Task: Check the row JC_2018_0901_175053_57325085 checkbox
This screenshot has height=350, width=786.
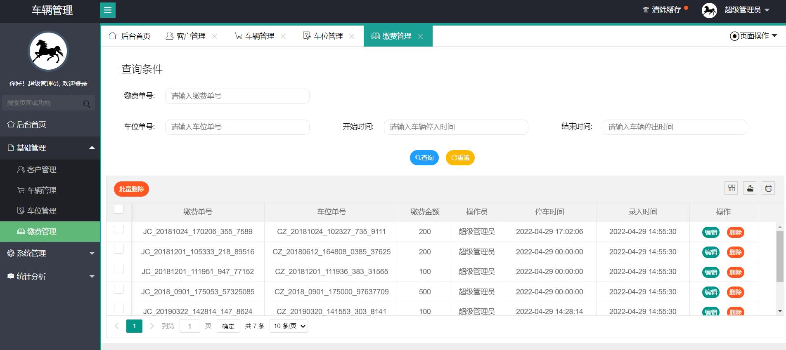Action: (118, 289)
